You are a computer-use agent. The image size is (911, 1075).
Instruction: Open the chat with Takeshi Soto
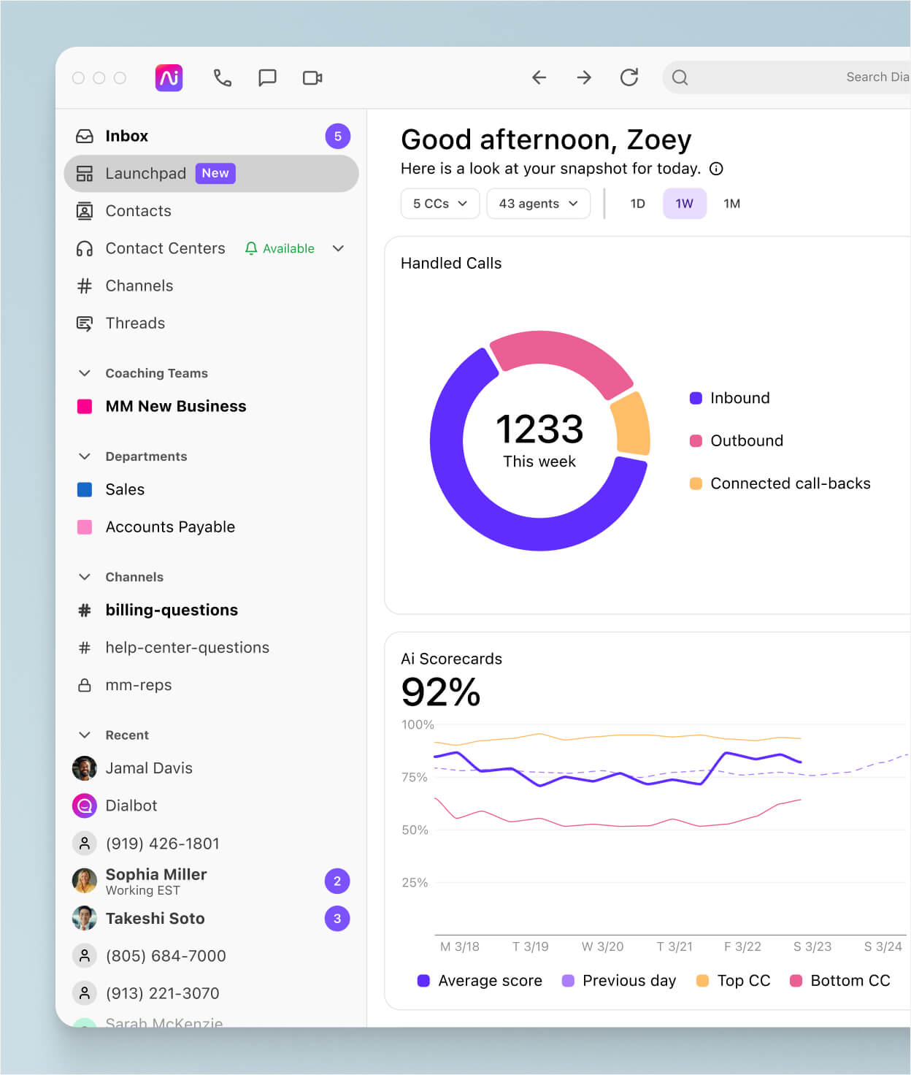click(155, 918)
